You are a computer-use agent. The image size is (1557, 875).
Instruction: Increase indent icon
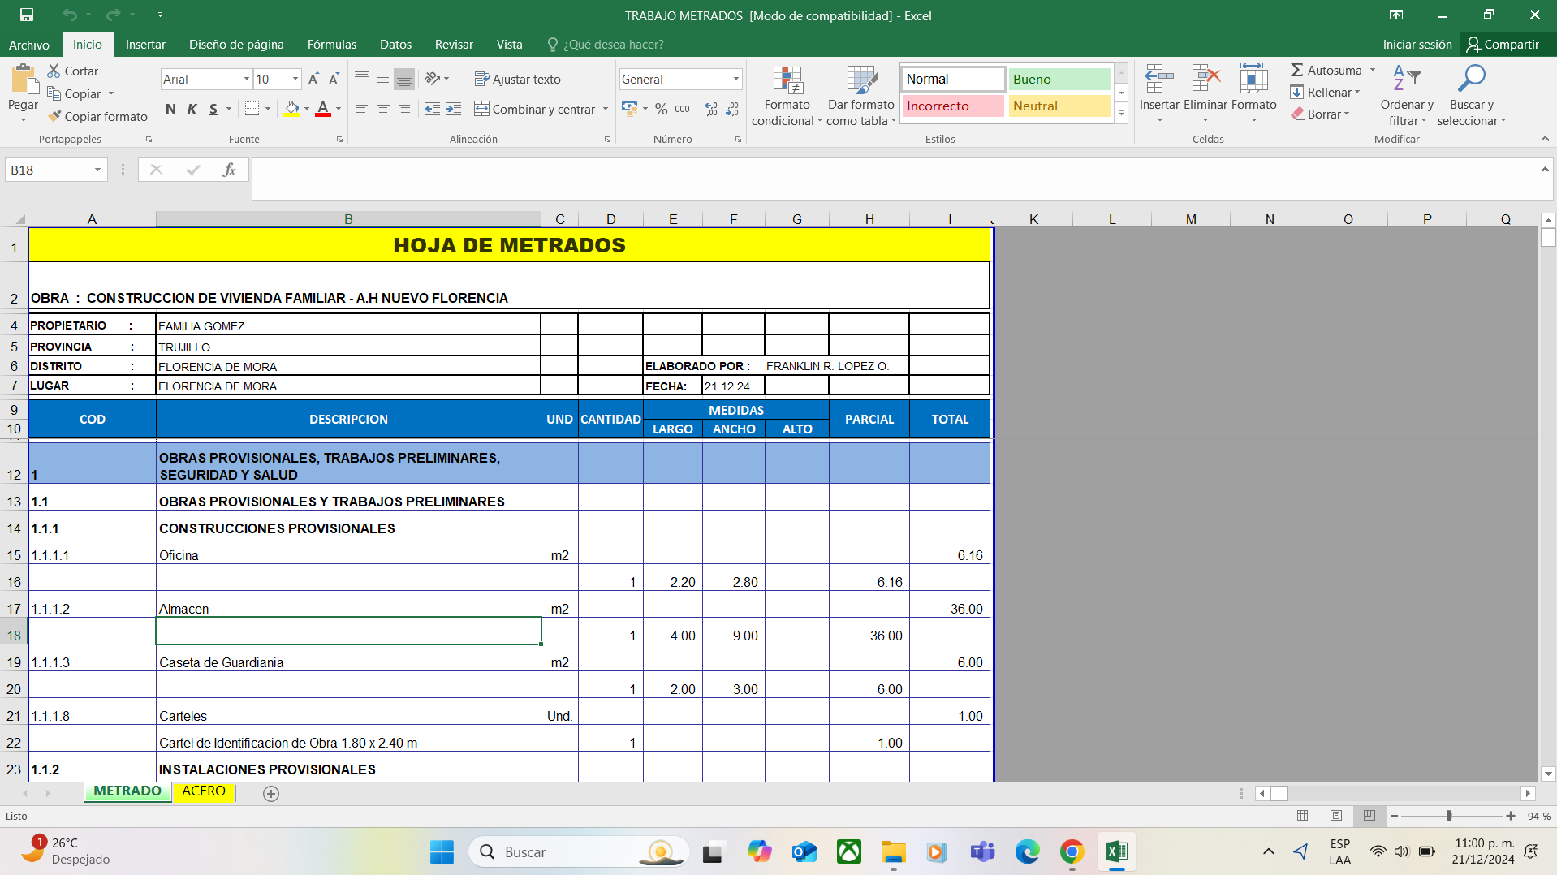[454, 109]
